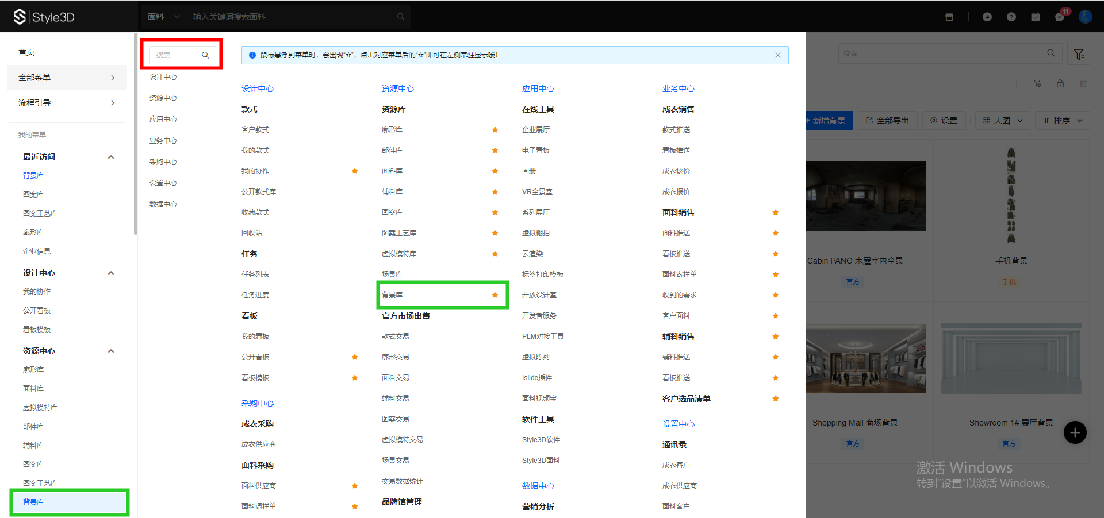The height and width of the screenshot is (518, 1104).
Task: Click the calendar task icon
Action: pos(1036,17)
